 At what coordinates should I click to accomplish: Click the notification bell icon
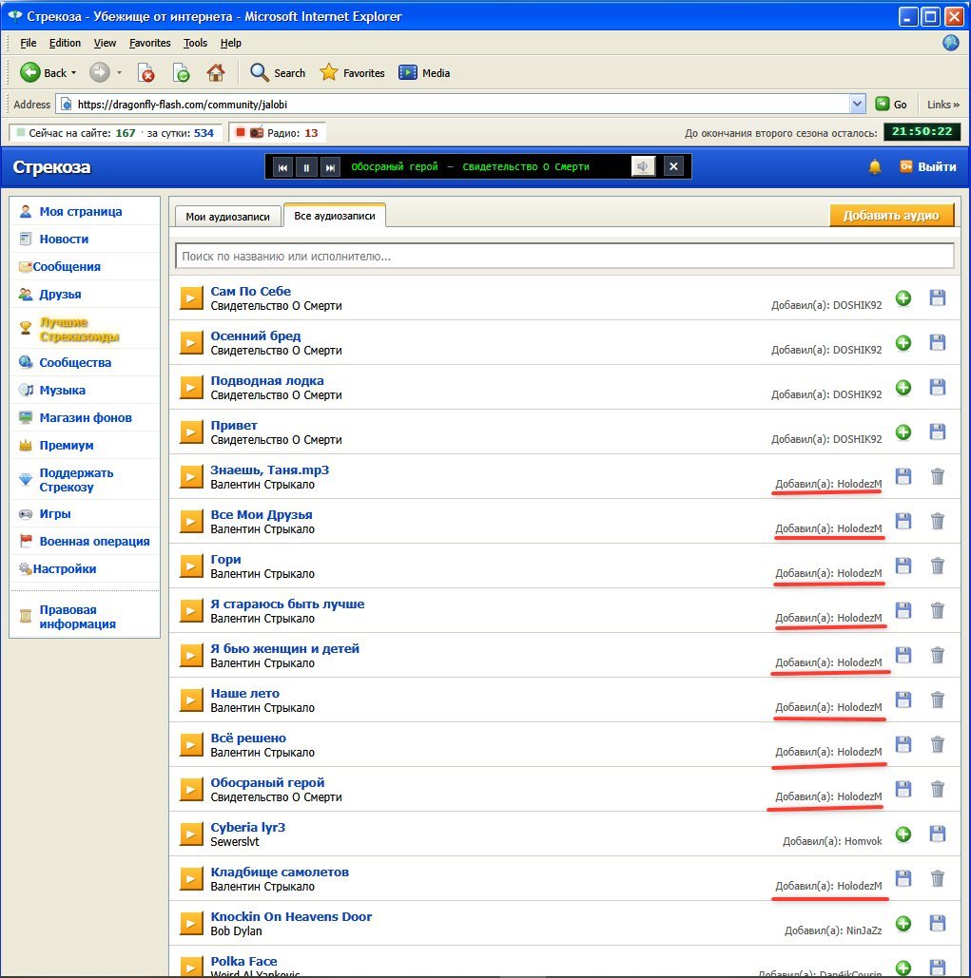click(x=875, y=166)
